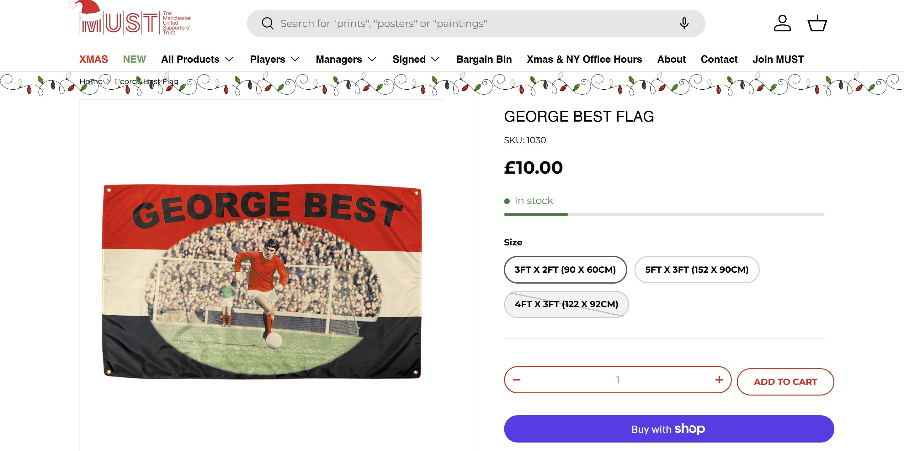This screenshot has height=451, width=904.
Task: Decrease quantity with minus icon
Action: click(517, 380)
